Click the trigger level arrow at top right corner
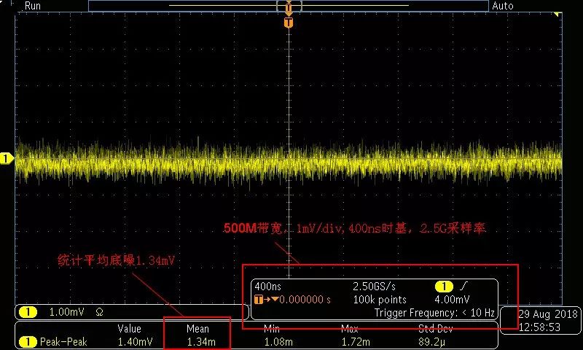Viewport: 583px width, 350px height. 557,14
